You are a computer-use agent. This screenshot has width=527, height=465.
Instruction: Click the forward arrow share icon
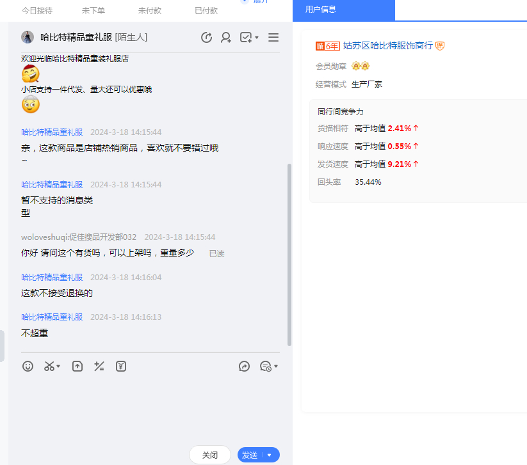244,366
